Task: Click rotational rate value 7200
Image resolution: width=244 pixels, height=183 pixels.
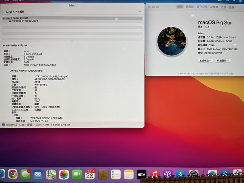Action: 37,101
